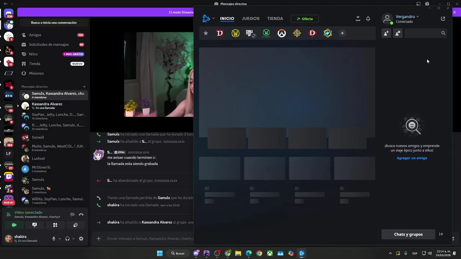Open MrStivenTc group conversation
The width and height of the screenshot is (461, 259).
(x=53, y=169)
